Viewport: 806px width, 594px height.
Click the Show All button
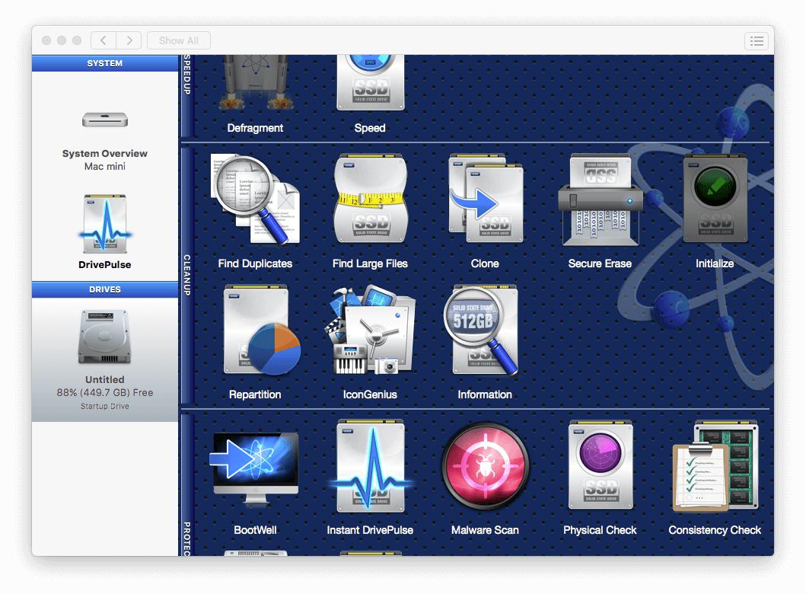(178, 40)
